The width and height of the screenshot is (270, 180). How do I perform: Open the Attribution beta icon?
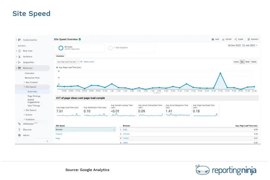(x=19, y=123)
